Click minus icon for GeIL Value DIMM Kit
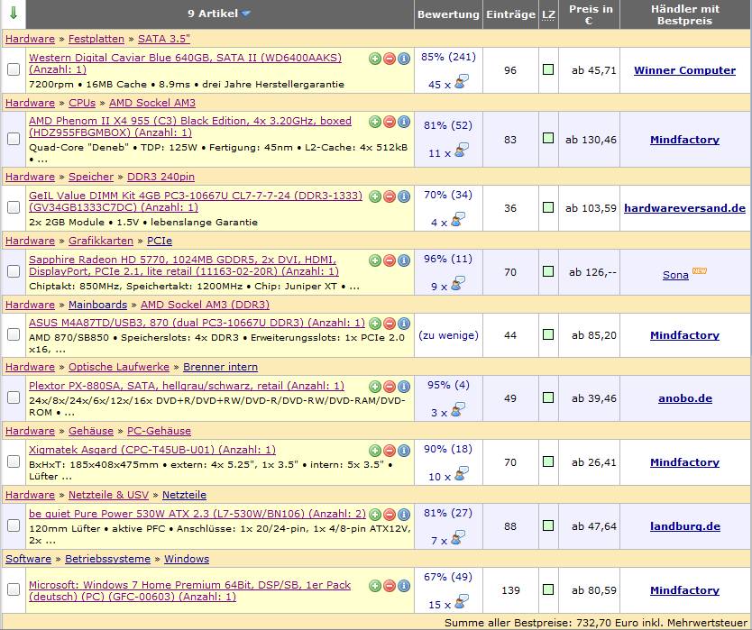This screenshot has width=752, height=630. pyautogui.click(x=390, y=196)
